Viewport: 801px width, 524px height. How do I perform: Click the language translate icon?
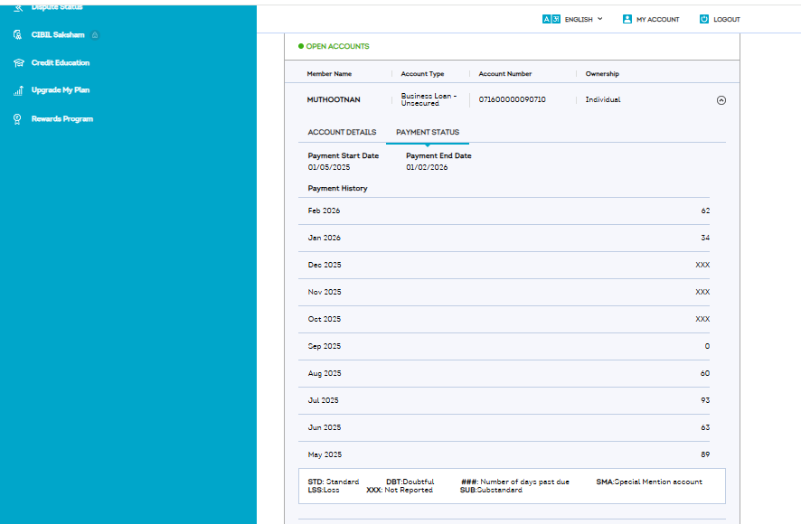[551, 19]
